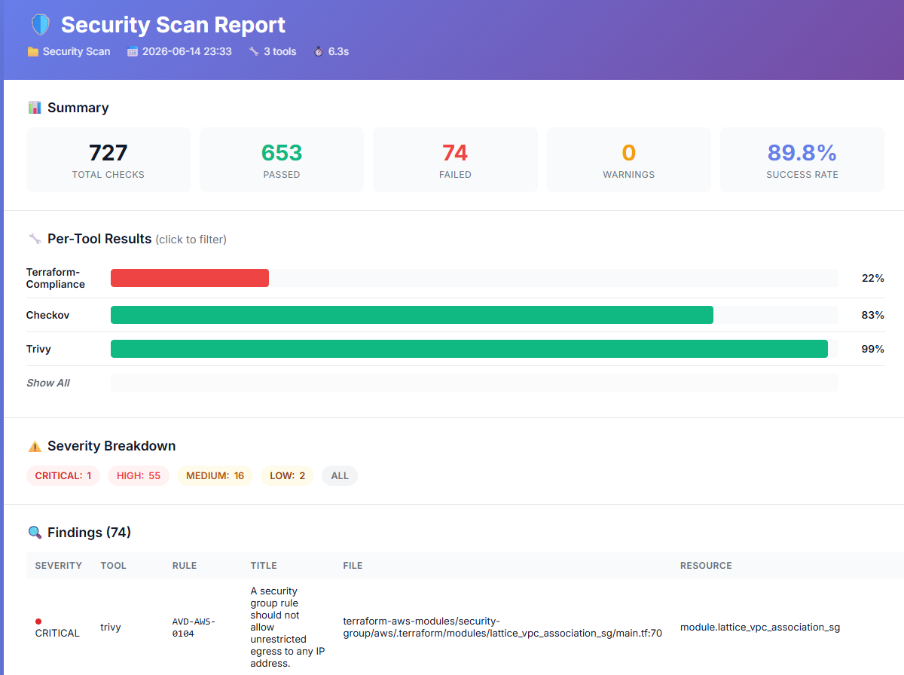The height and width of the screenshot is (675, 904).
Task: Click the scan date 2026-06-14 23:33
Action: click(x=187, y=52)
